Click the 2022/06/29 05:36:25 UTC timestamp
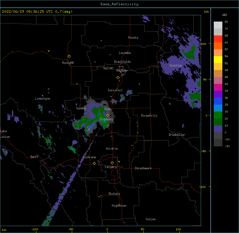239x233 pixels. coord(27,12)
